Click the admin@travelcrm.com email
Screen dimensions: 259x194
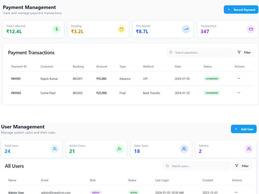56,192
